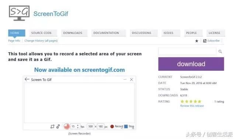This screenshot has width=236, height=139.
Task: Minimize the Screen To Gif recorder window
Action: (x=125, y=79)
